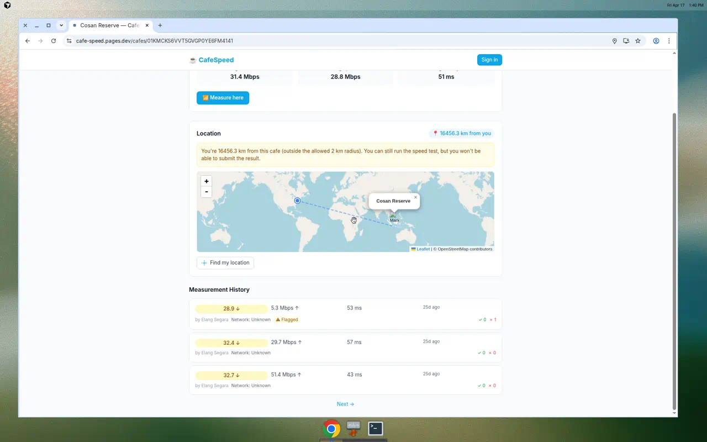The image size is (707, 442).
Task: Open Chrome's three-dot menu
Action: [x=669, y=41]
